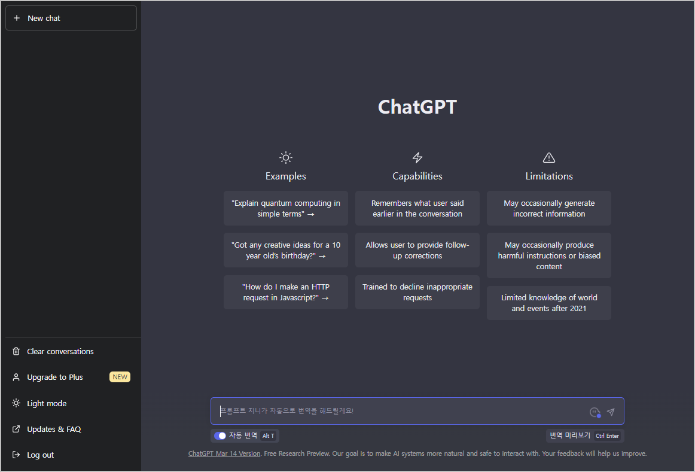Click the quantum computing example prompt
695x472 pixels.
pyautogui.click(x=285, y=208)
